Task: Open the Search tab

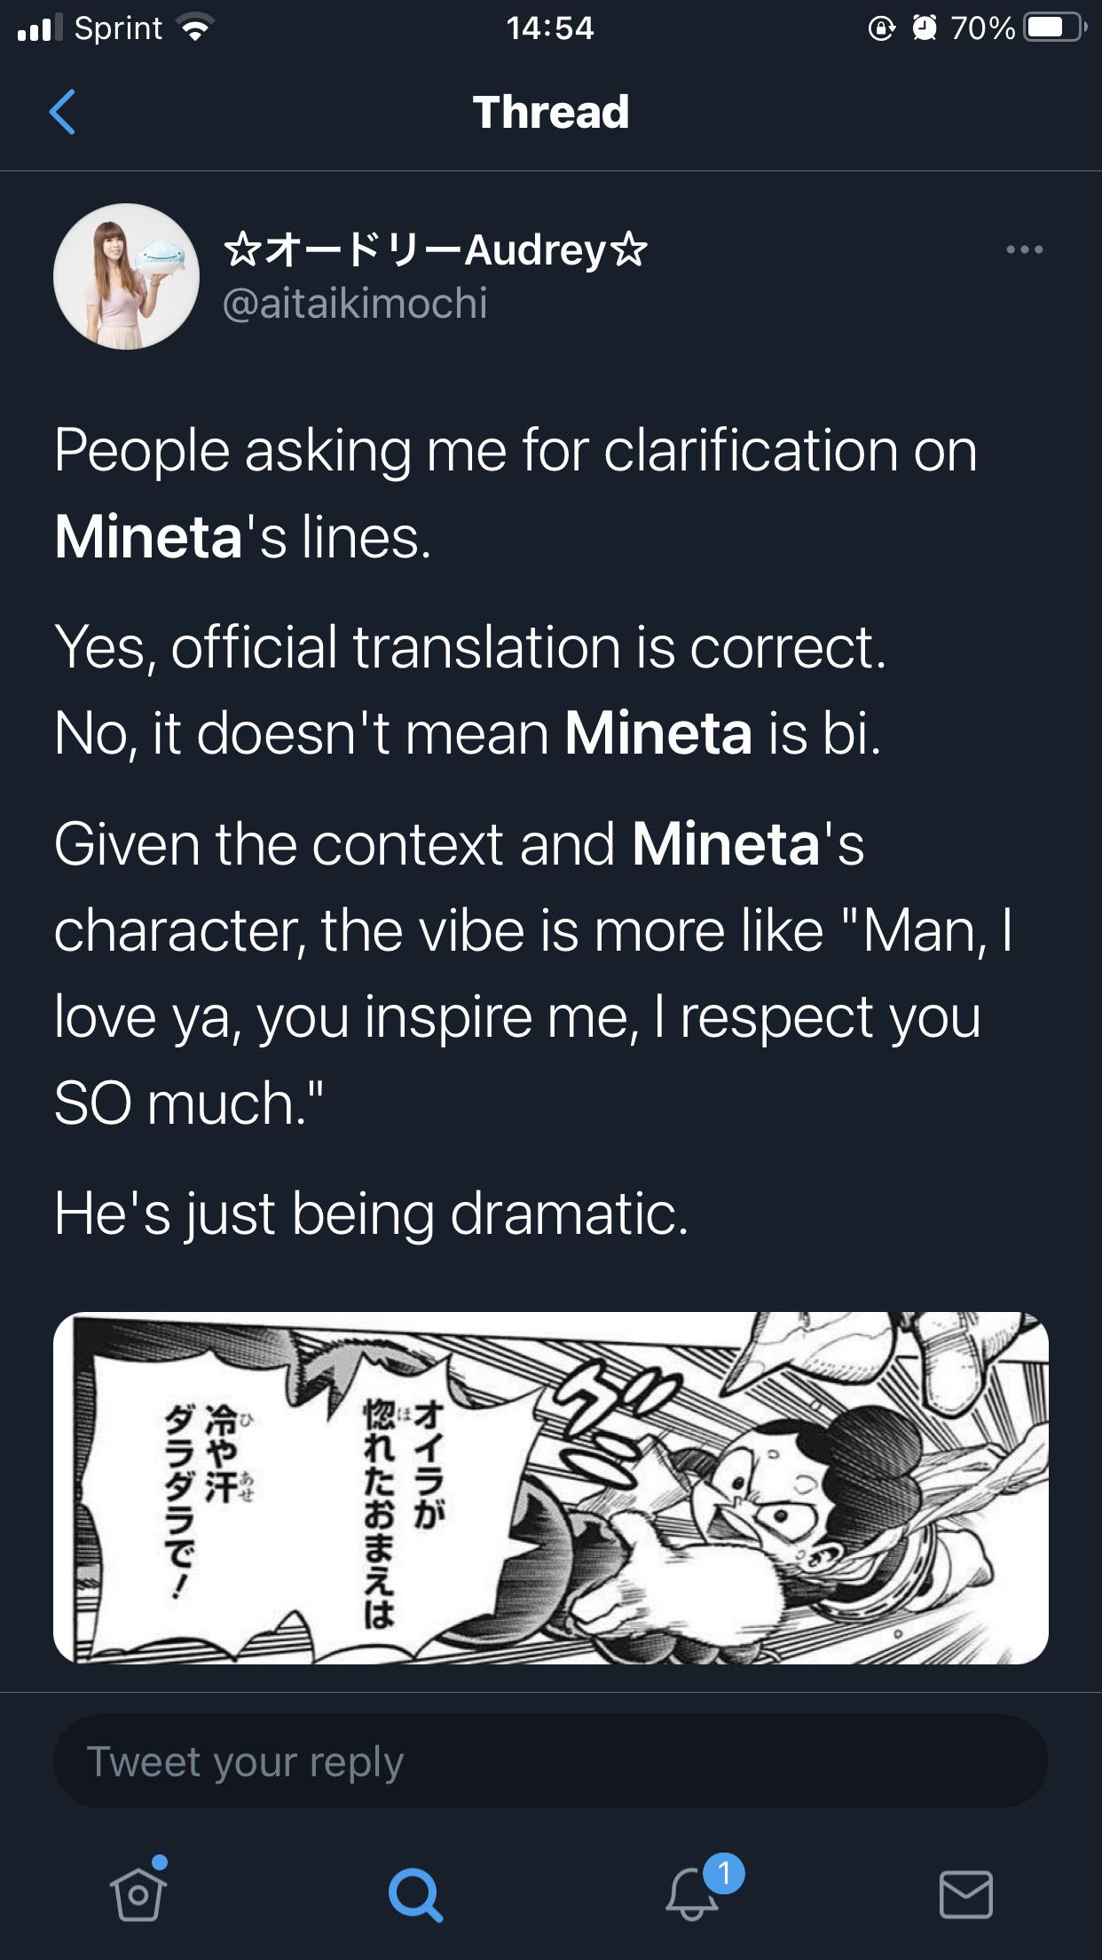Action: pyautogui.click(x=414, y=1893)
